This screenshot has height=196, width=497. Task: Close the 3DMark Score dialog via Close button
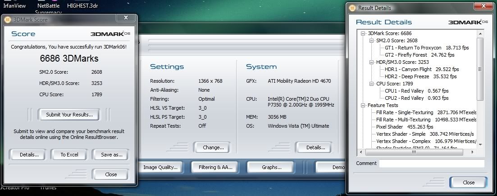[x=110, y=174]
